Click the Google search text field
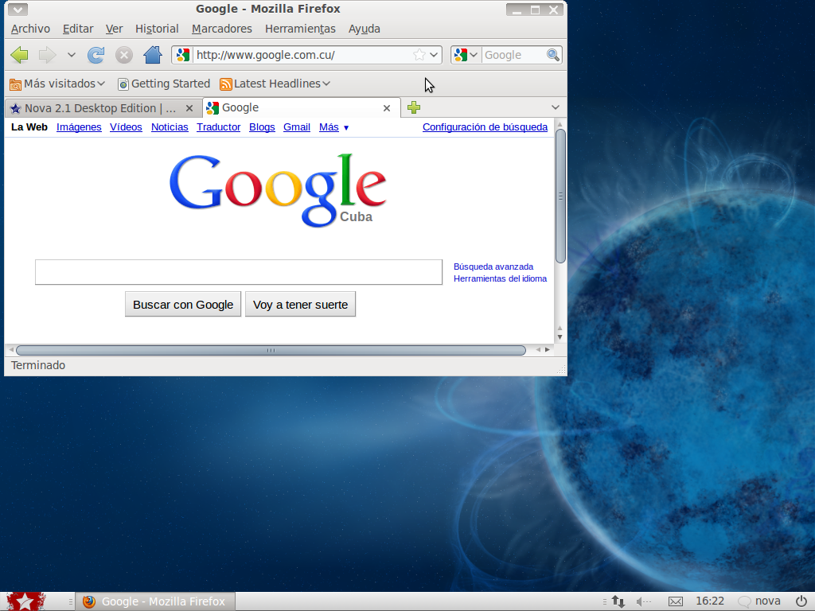 click(x=238, y=272)
